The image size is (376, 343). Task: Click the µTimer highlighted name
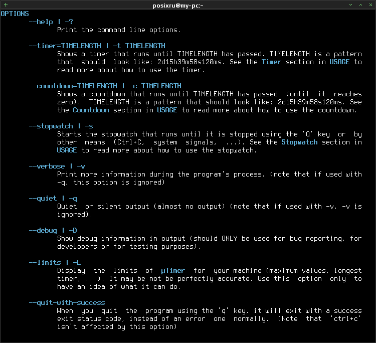click(173, 271)
